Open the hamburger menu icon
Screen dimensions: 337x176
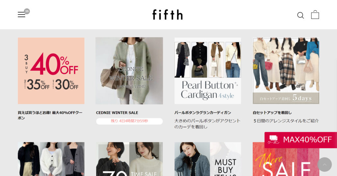click(21, 14)
